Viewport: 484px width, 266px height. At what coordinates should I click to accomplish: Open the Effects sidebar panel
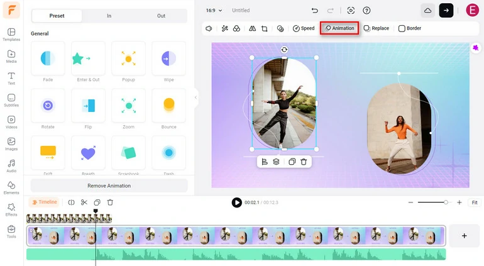11,210
